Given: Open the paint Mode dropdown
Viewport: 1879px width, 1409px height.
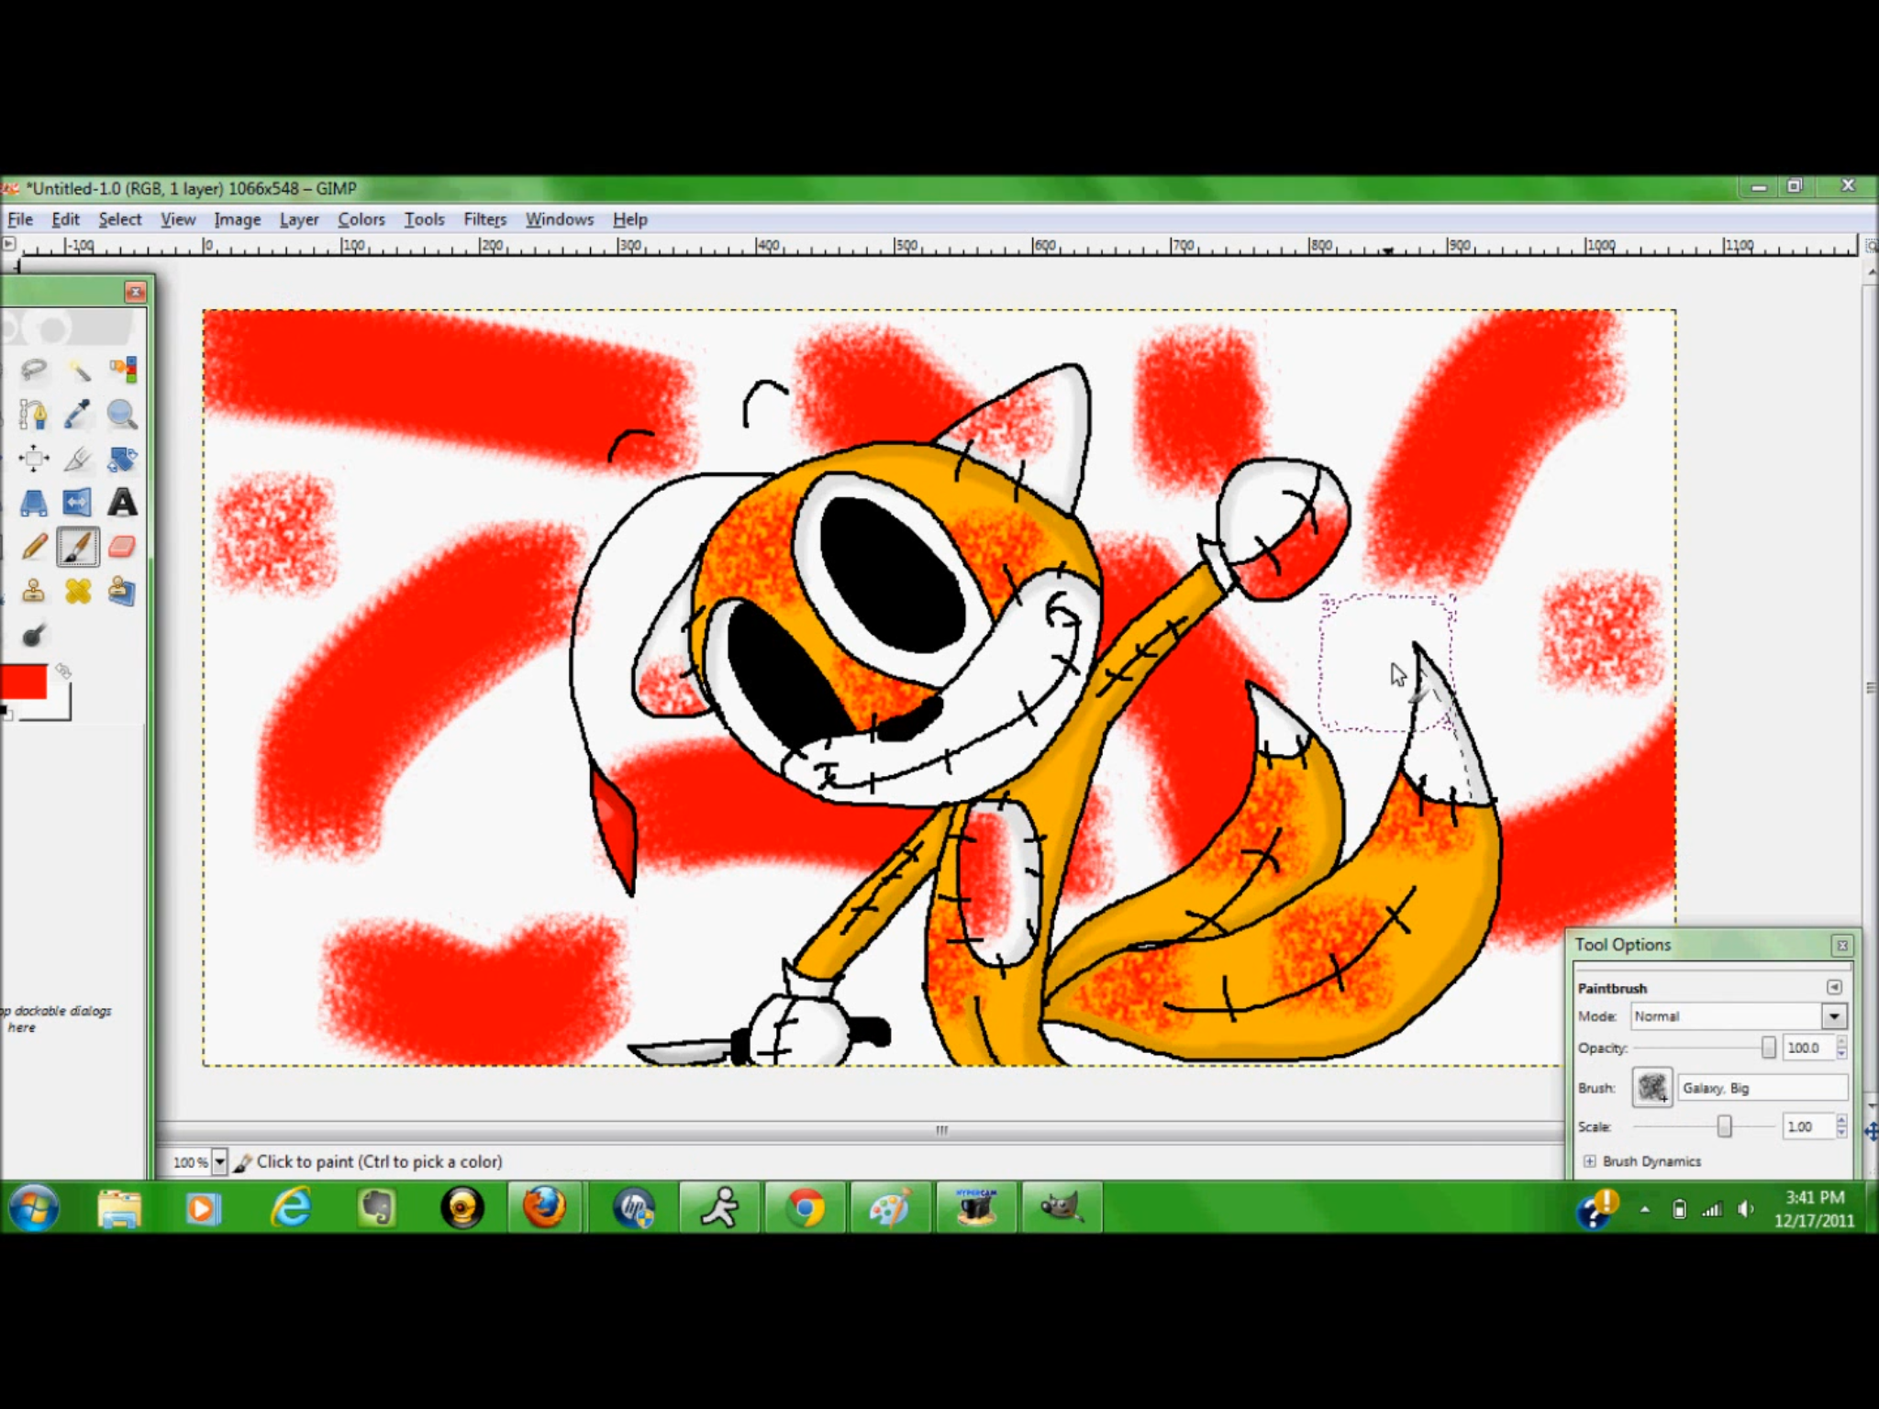Looking at the screenshot, I should coord(1739,1016).
